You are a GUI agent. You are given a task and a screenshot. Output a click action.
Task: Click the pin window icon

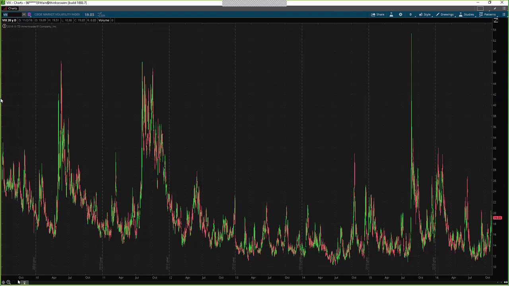click(495, 8)
